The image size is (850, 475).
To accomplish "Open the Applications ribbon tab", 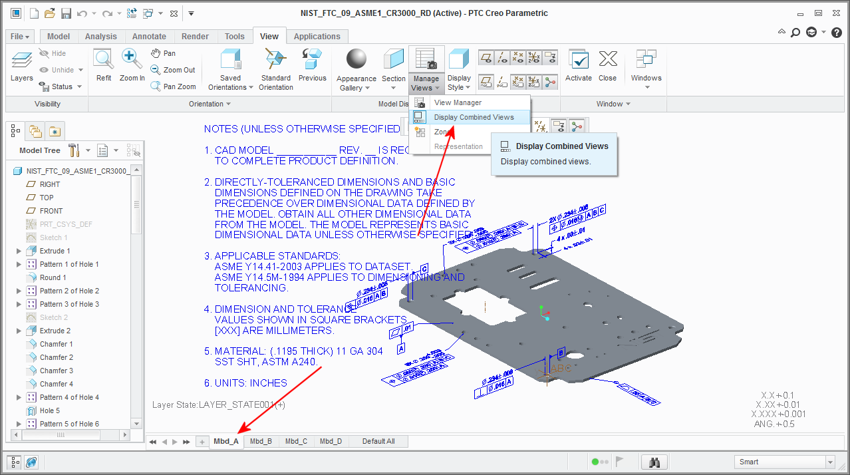I will (317, 37).
